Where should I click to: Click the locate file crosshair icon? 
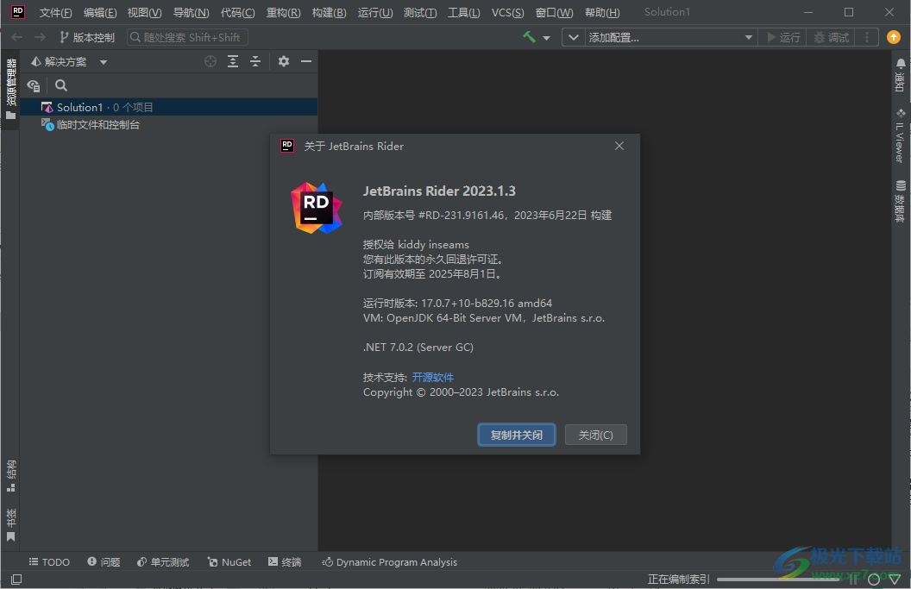[x=210, y=61]
